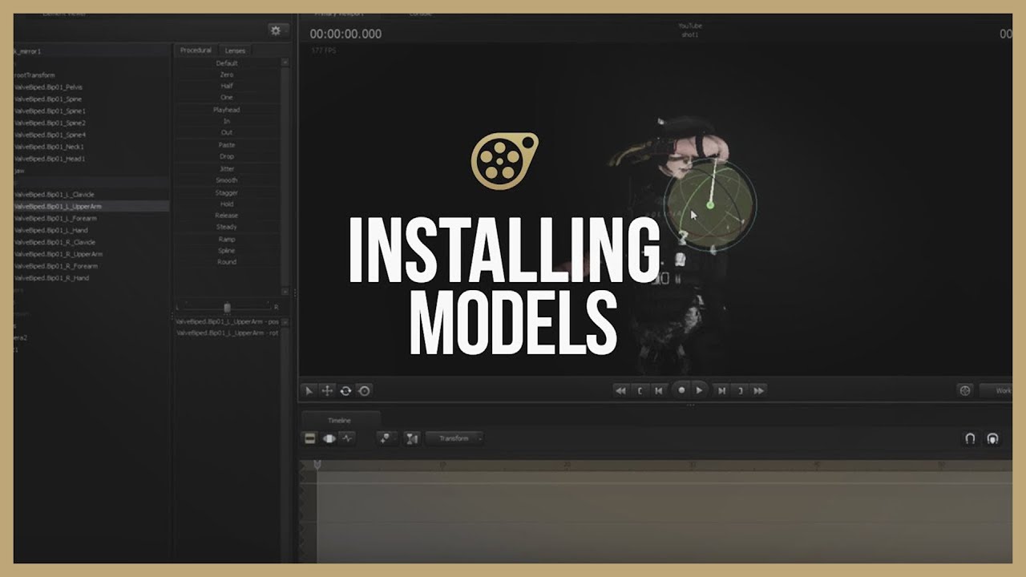
Task: Select ValveBiped.Bip01_L_Clavicle bone
Action: pyautogui.click(x=54, y=194)
